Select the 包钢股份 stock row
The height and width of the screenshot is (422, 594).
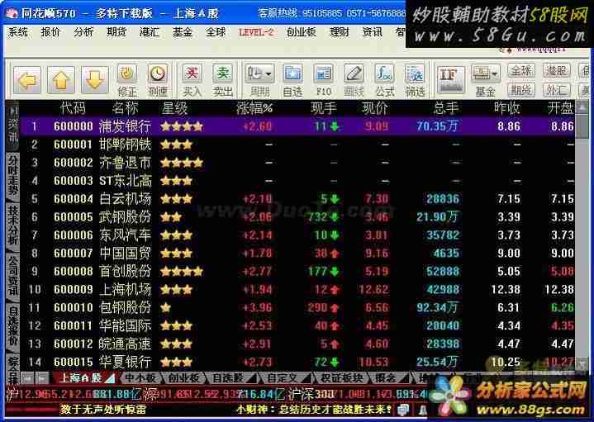tap(297, 307)
